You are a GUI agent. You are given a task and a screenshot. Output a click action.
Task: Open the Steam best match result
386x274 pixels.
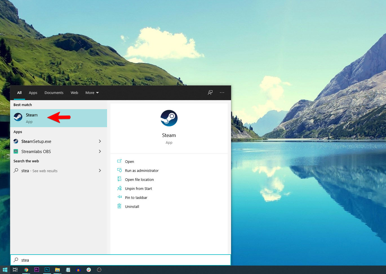click(x=59, y=118)
